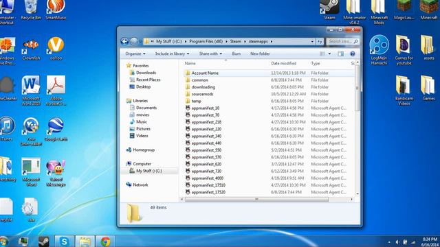Open LogMeIn Hamachi desktop shortcut
This screenshot has height=247, width=440.
[379, 50]
